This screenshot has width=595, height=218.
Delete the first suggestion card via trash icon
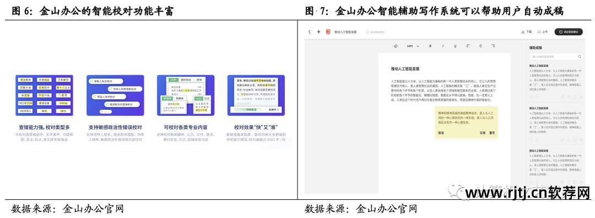click(569, 97)
